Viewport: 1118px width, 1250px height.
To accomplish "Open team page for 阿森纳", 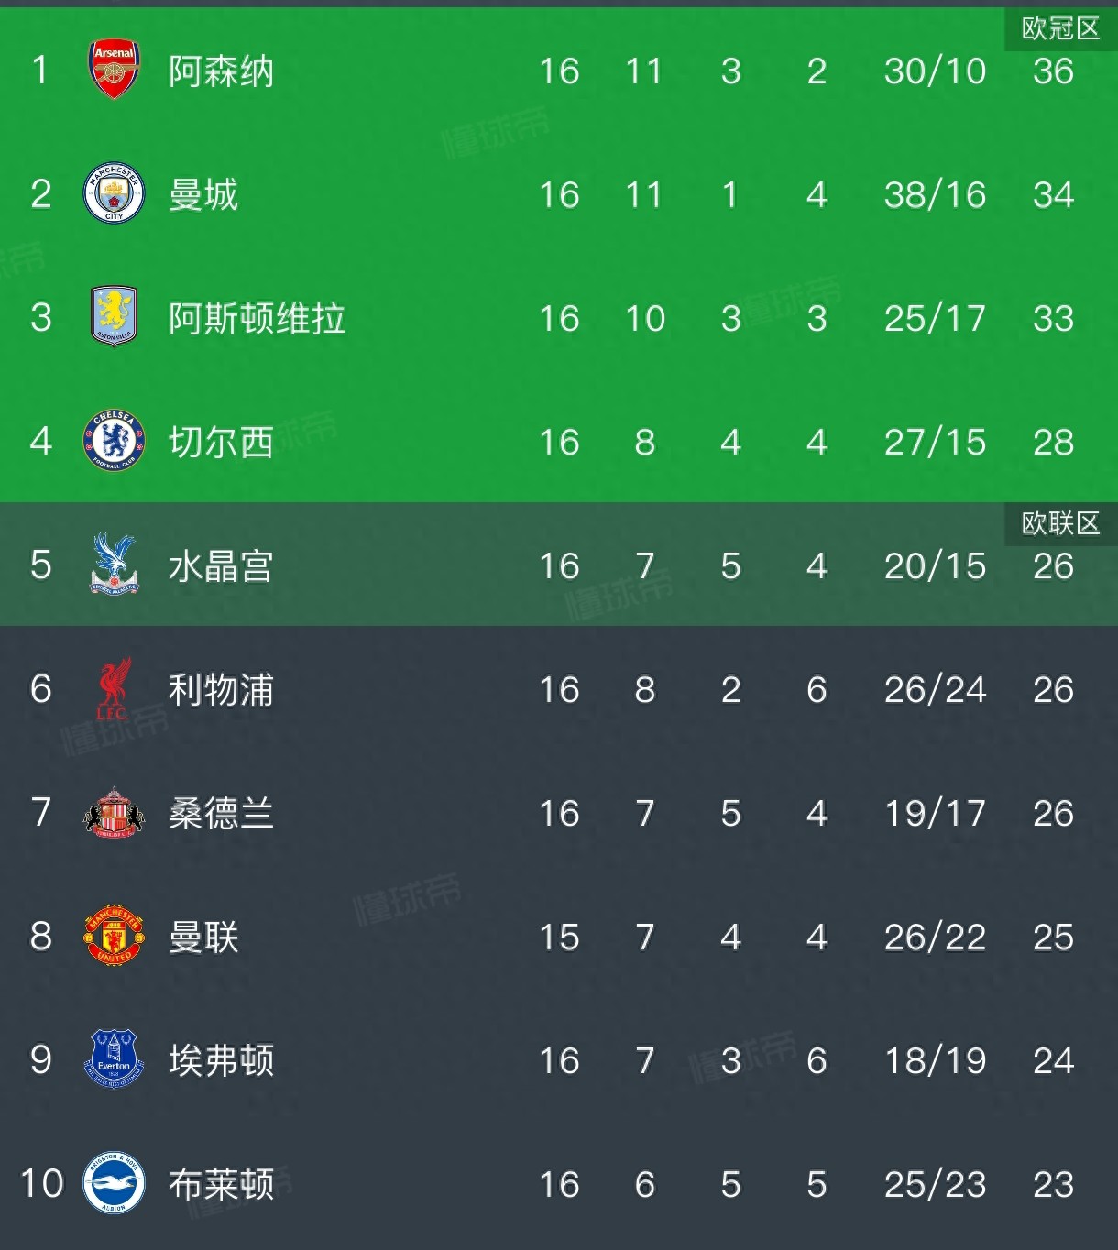I will (221, 71).
